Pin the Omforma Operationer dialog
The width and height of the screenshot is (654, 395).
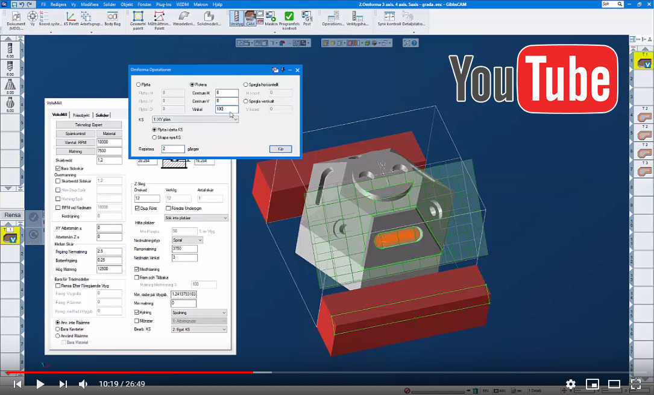point(283,70)
